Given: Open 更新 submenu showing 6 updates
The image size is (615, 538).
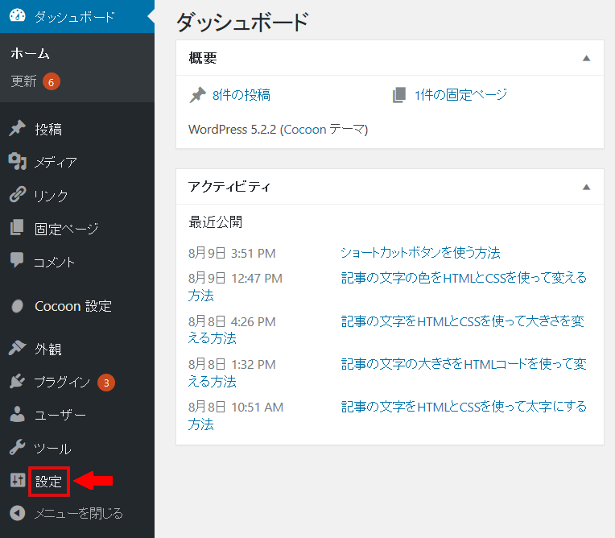Looking at the screenshot, I should [x=24, y=81].
